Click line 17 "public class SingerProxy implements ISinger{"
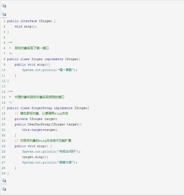 coord(48,108)
